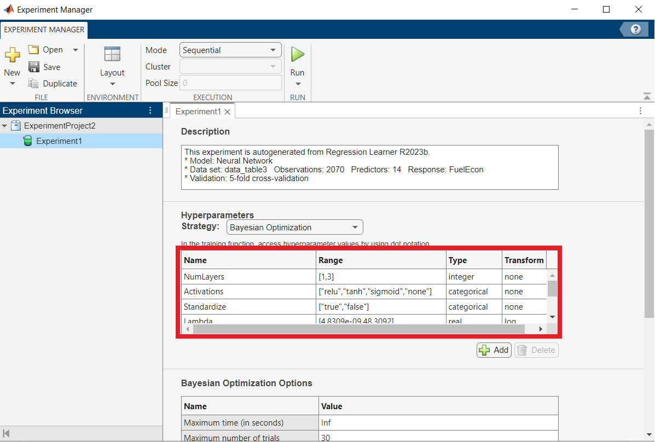The image size is (655, 442).
Task: Collapse the ExperimentProject2 tree node
Action: point(5,126)
